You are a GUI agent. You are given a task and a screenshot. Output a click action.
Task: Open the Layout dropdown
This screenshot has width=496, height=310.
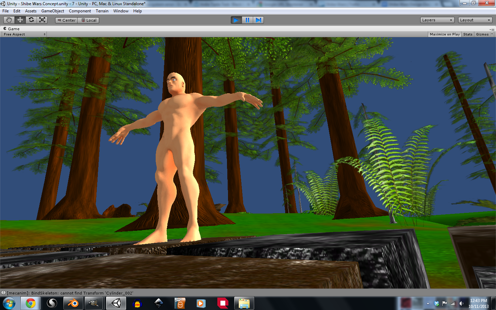(475, 20)
